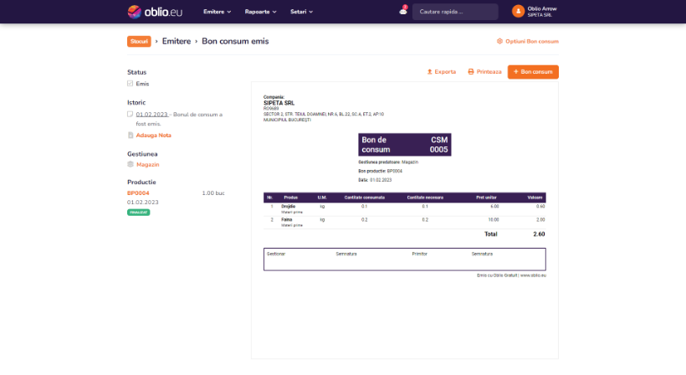
Task: Click the user avatar icon
Action: click(x=518, y=12)
